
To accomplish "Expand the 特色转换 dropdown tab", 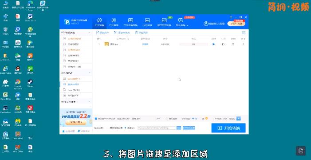I will pyautogui.click(x=182, y=22).
